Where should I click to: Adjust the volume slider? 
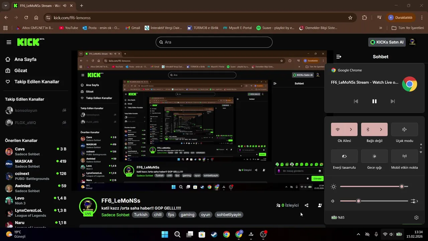(374, 201)
